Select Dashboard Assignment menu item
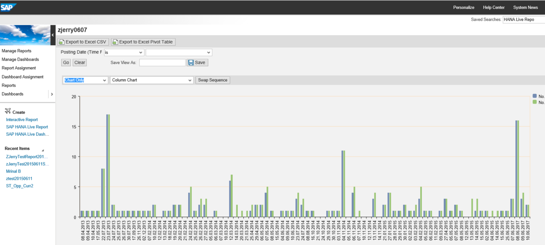Viewport: 545px width, 245px height. point(22,77)
